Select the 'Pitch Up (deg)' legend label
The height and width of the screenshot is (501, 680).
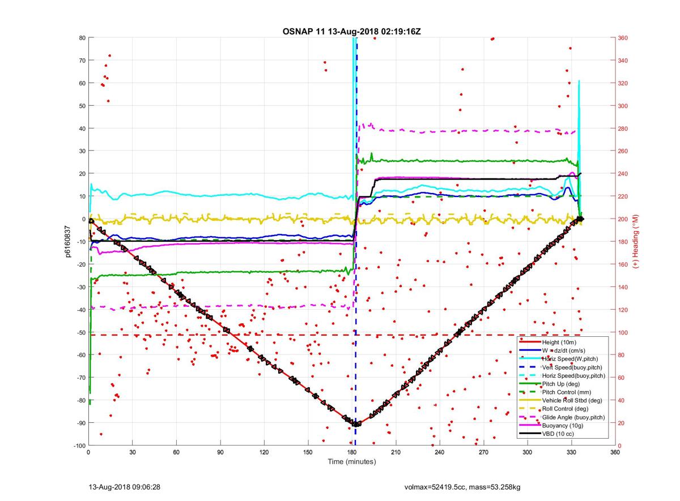pyautogui.click(x=561, y=384)
